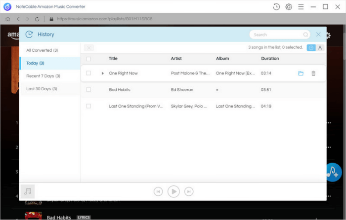346x220 pixels.
Task: Click Bad Habits in background Amazon page
Action: (x=59, y=218)
